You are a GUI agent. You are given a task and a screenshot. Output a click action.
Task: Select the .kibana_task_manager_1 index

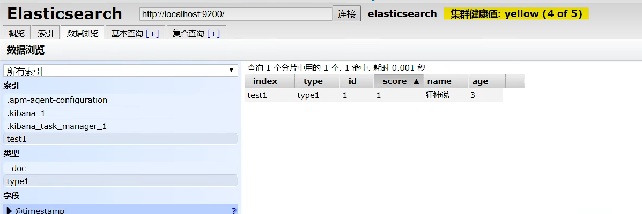(120, 126)
